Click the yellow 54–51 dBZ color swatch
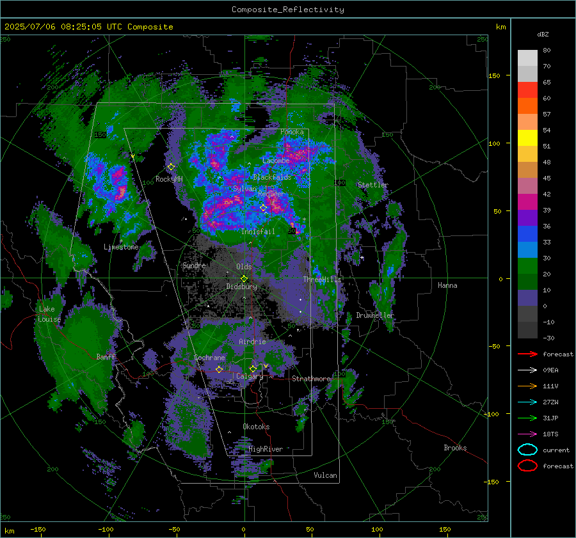This screenshot has width=576, height=538. pyautogui.click(x=527, y=138)
